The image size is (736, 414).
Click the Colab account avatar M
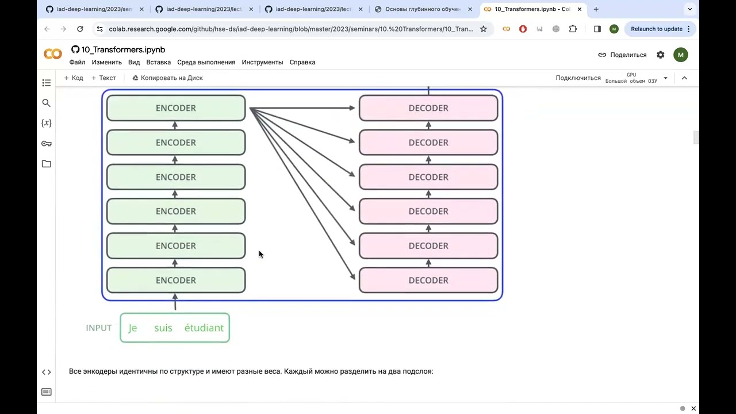pos(681,55)
